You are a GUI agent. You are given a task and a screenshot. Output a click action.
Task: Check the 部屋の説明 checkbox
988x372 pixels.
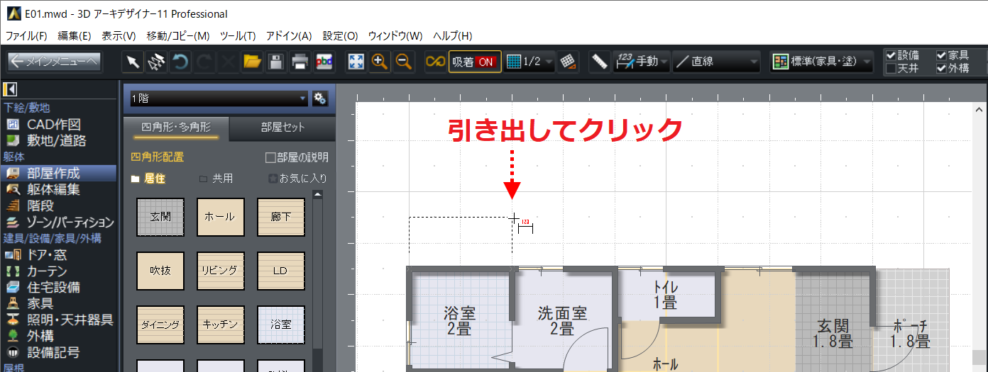[270, 157]
